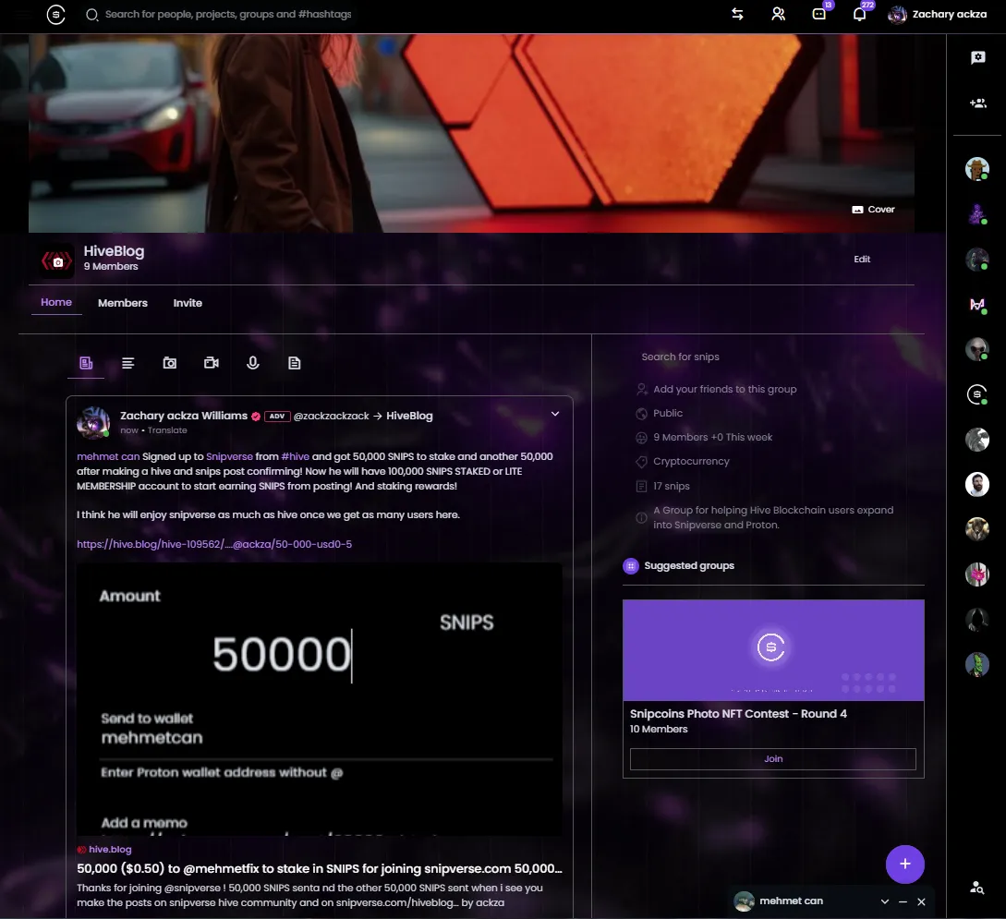Image resolution: width=1006 pixels, height=919 pixels.
Task: Open the 50,000 ($0.50) to @mehmetfix article title
Action: [x=320, y=868]
